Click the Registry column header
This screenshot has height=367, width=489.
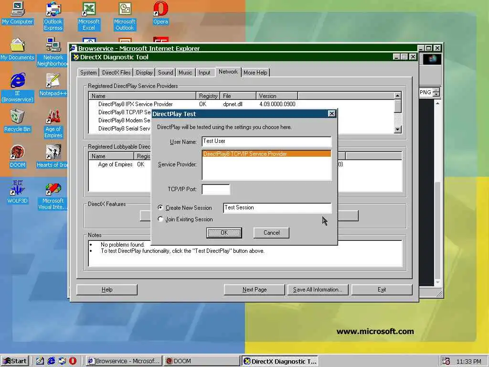coord(208,96)
